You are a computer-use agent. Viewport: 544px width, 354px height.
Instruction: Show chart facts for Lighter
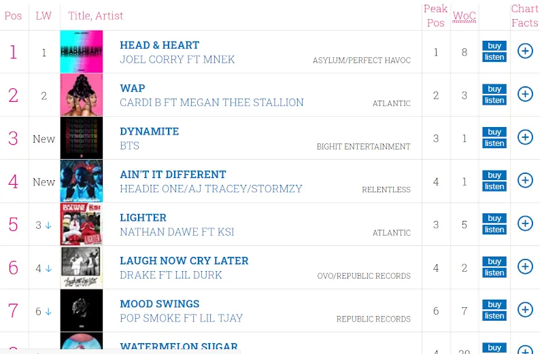[x=525, y=224]
